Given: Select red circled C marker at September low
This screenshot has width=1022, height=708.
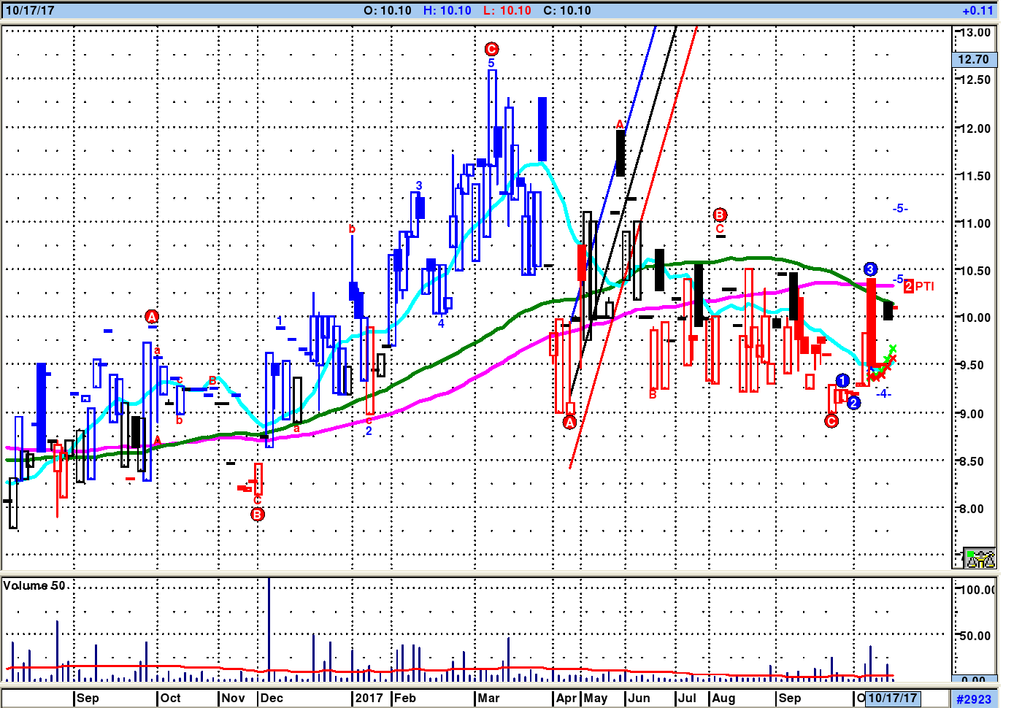Looking at the screenshot, I should pyautogui.click(x=831, y=421).
